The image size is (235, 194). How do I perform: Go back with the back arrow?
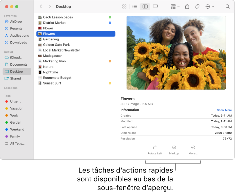click(x=41, y=7)
